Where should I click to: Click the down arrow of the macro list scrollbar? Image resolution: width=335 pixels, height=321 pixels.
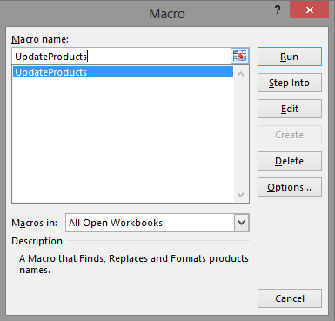pyautogui.click(x=240, y=195)
